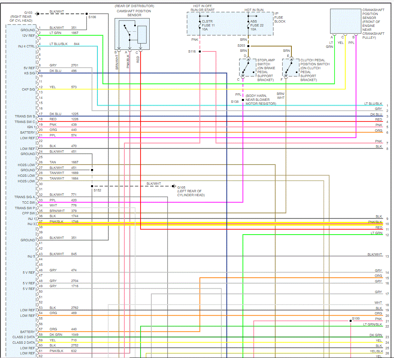This screenshot has width=394, height=358.
Task: Select circuit number 1746 on PNK/BLK wire
Action: (74, 222)
